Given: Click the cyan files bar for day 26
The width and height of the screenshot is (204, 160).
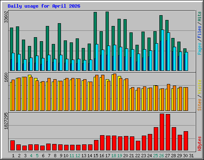Looking at the screenshot, I should (163, 50).
